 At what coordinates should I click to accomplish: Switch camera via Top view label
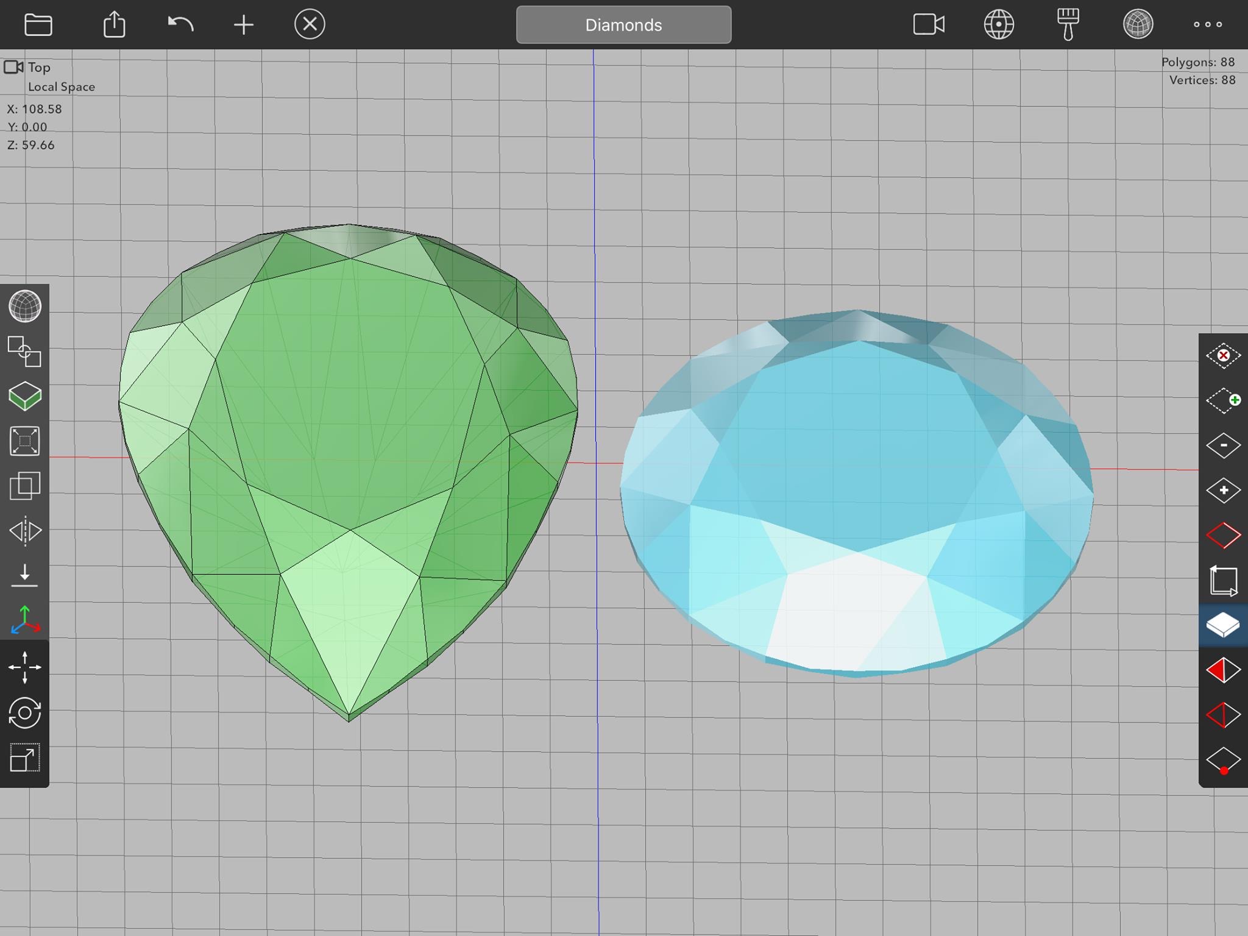[x=38, y=68]
